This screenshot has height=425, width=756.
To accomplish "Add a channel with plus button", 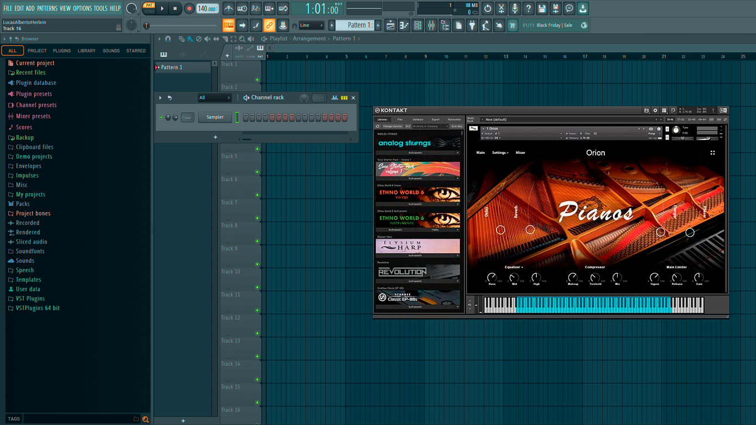I will pos(215,137).
